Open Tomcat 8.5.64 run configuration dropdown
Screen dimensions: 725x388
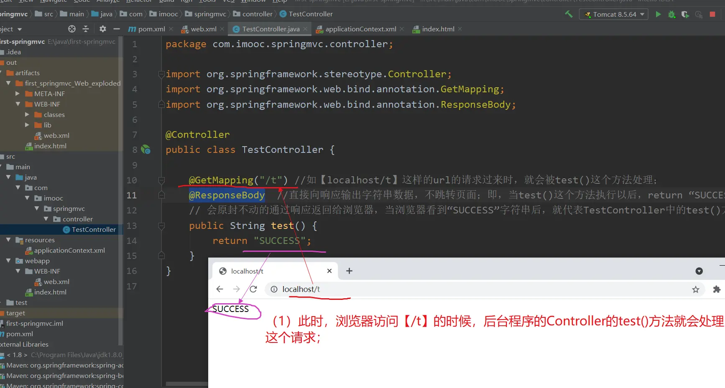tap(613, 14)
